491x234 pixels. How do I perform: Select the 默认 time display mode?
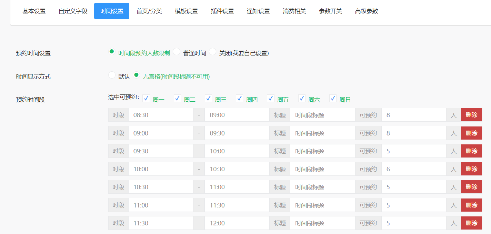(x=112, y=75)
